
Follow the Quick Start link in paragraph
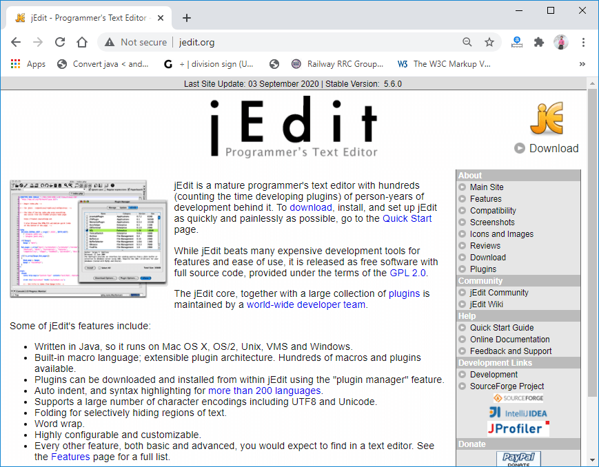click(x=407, y=219)
